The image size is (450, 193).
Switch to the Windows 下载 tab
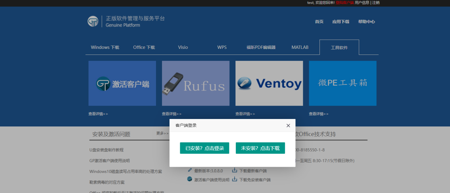coord(105,47)
